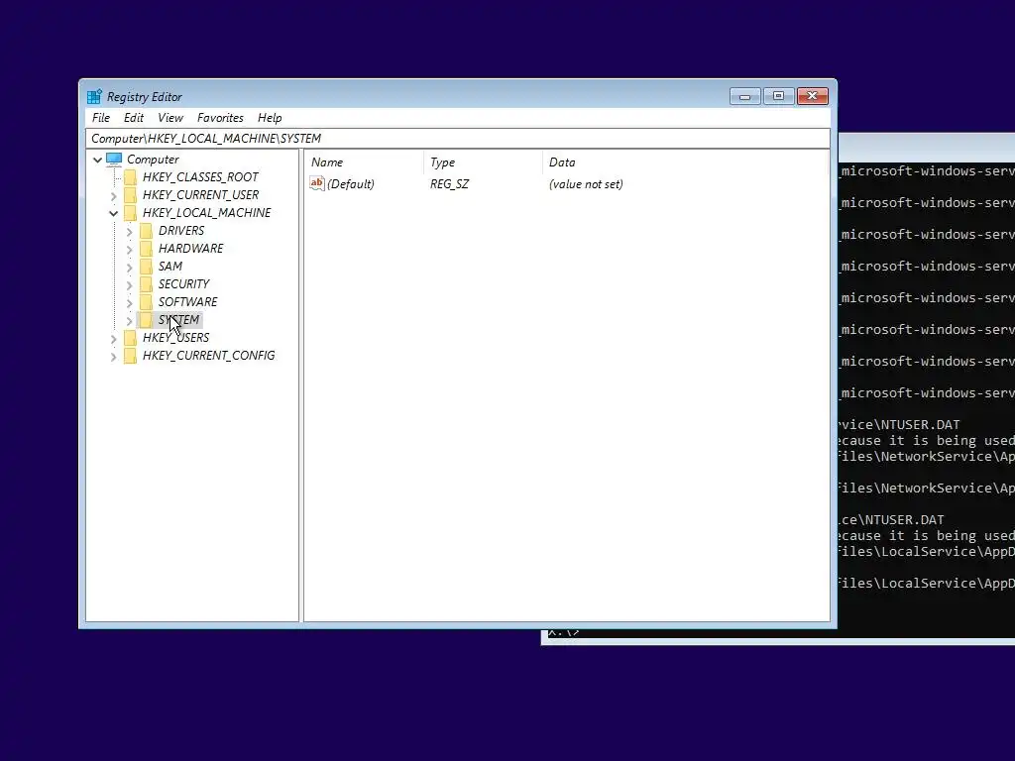Open the File menu

coord(101,118)
